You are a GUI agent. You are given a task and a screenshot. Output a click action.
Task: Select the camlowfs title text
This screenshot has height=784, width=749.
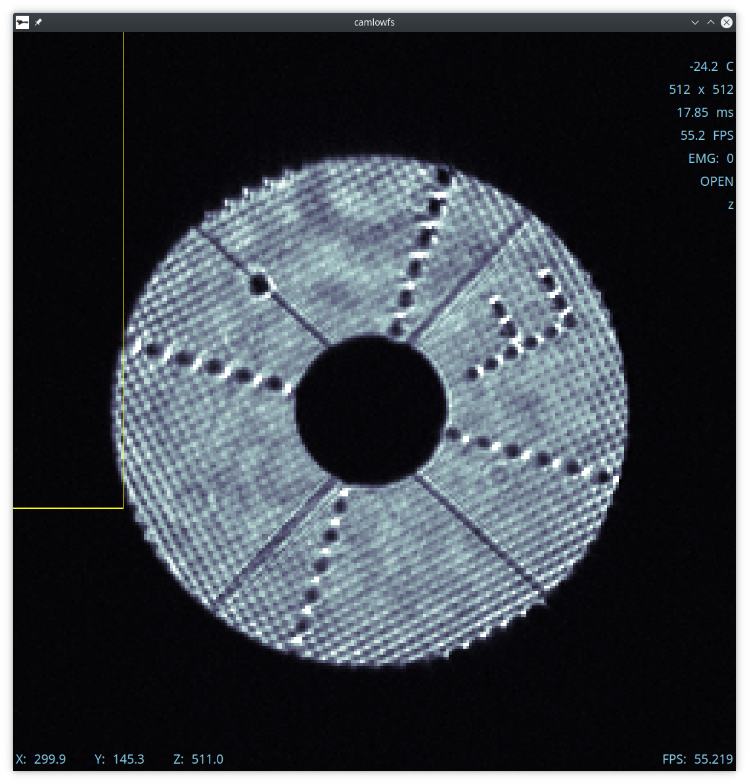coord(374,22)
